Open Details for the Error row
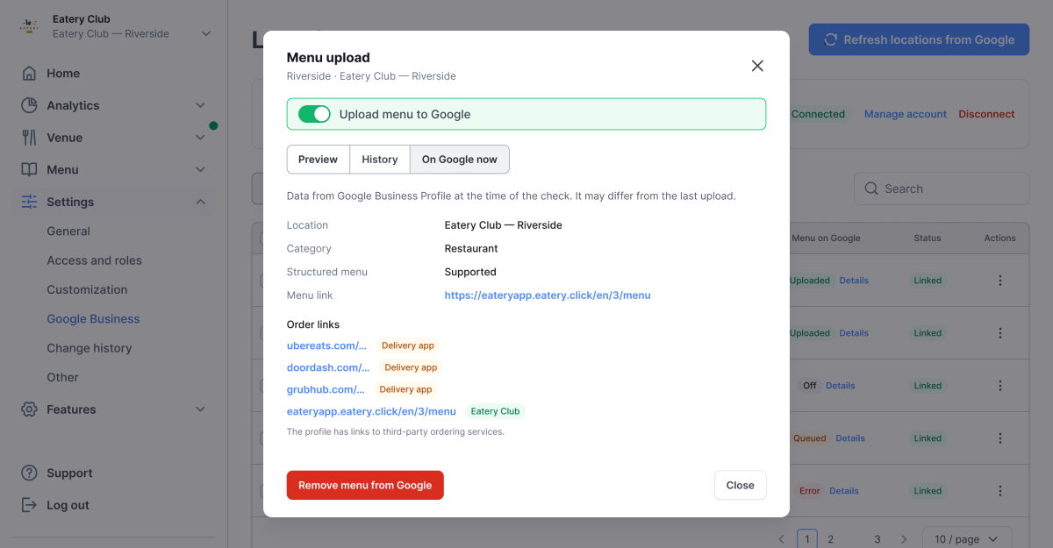This screenshot has width=1053, height=548. tap(844, 491)
